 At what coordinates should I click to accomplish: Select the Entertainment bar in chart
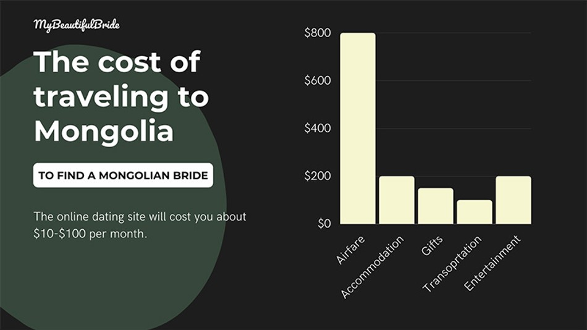click(513, 200)
